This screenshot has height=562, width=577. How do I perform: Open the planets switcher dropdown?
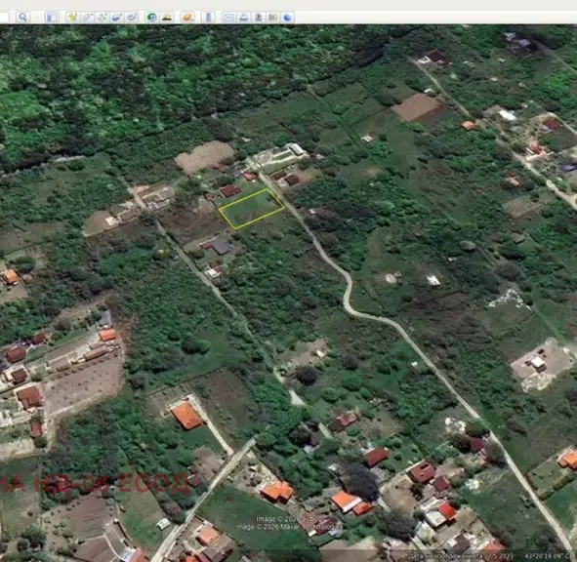click(x=187, y=18)
